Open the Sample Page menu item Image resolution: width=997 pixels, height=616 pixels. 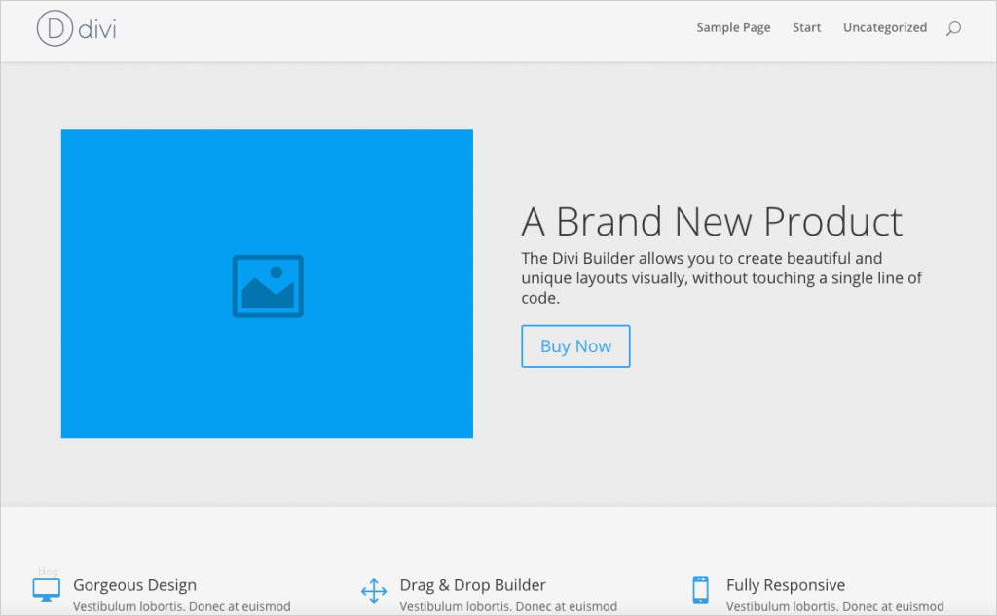coord(733,27)
